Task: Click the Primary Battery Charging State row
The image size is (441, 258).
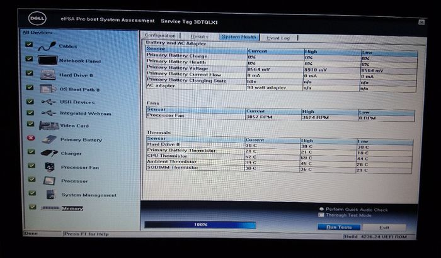Action: click(x=281, y=82)
